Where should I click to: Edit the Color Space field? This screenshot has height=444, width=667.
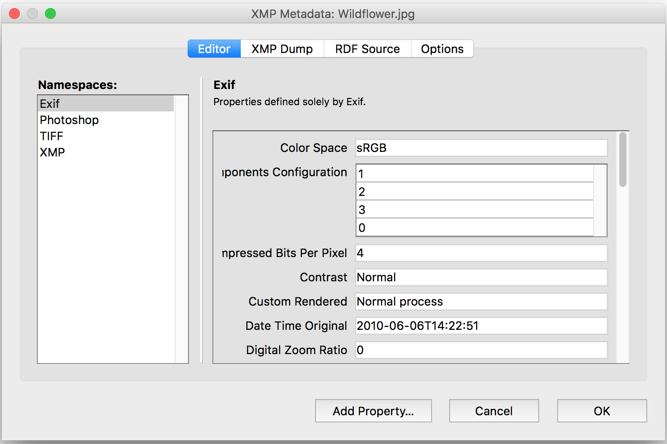482,148
